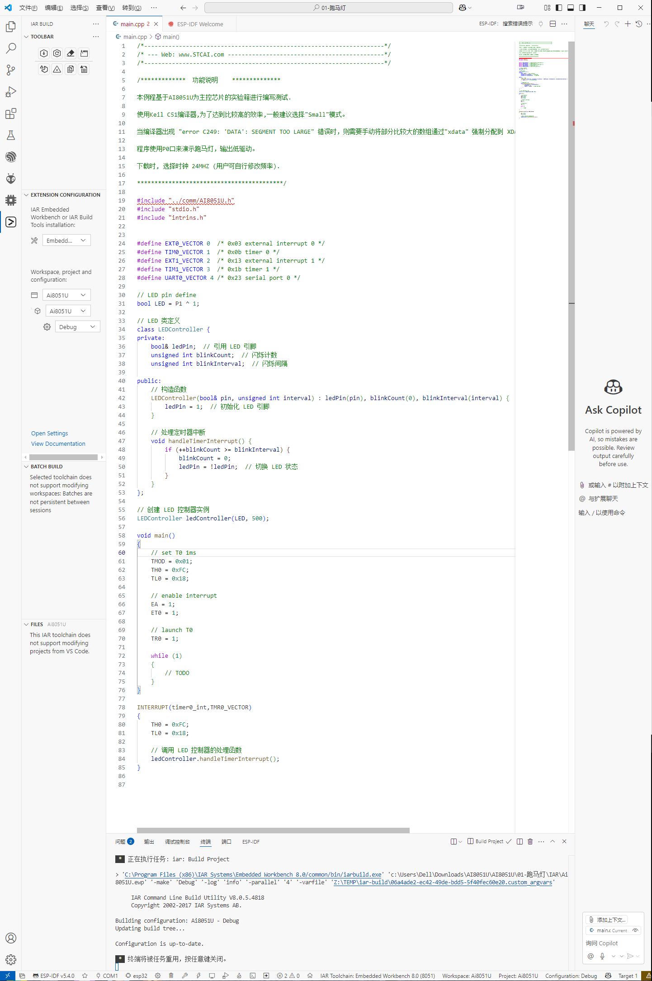Open the chip-shaped embedded tools view
Image resolution: width=652 pixels, height=981 pixels.
11,200
